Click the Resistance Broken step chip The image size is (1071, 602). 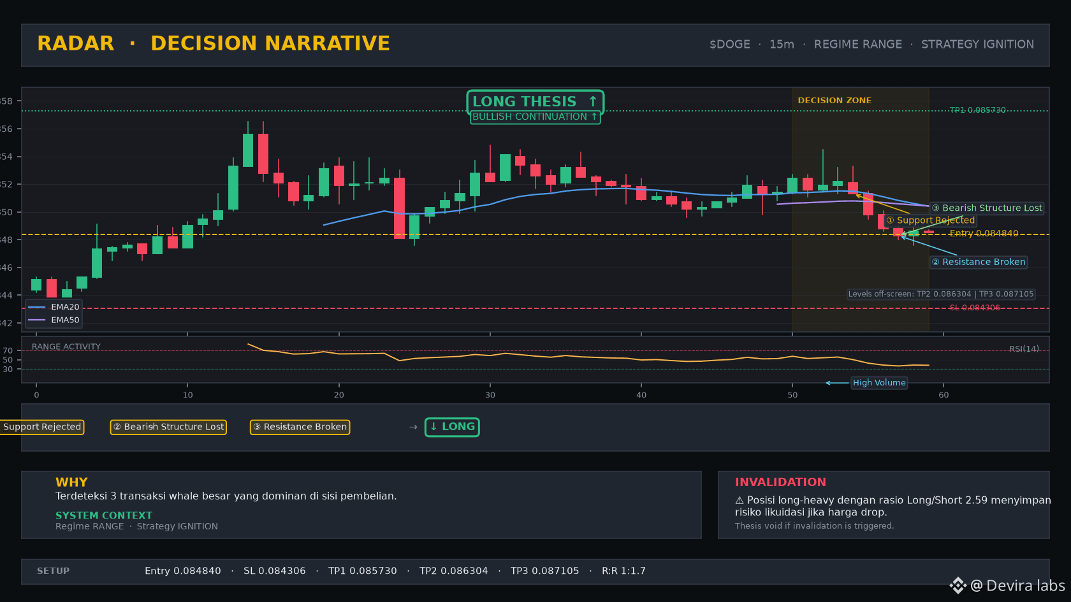tap(300, 427)
